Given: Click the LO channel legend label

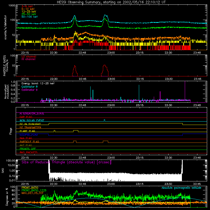Looking at the screenshot, I should click(x=29, y=56).
